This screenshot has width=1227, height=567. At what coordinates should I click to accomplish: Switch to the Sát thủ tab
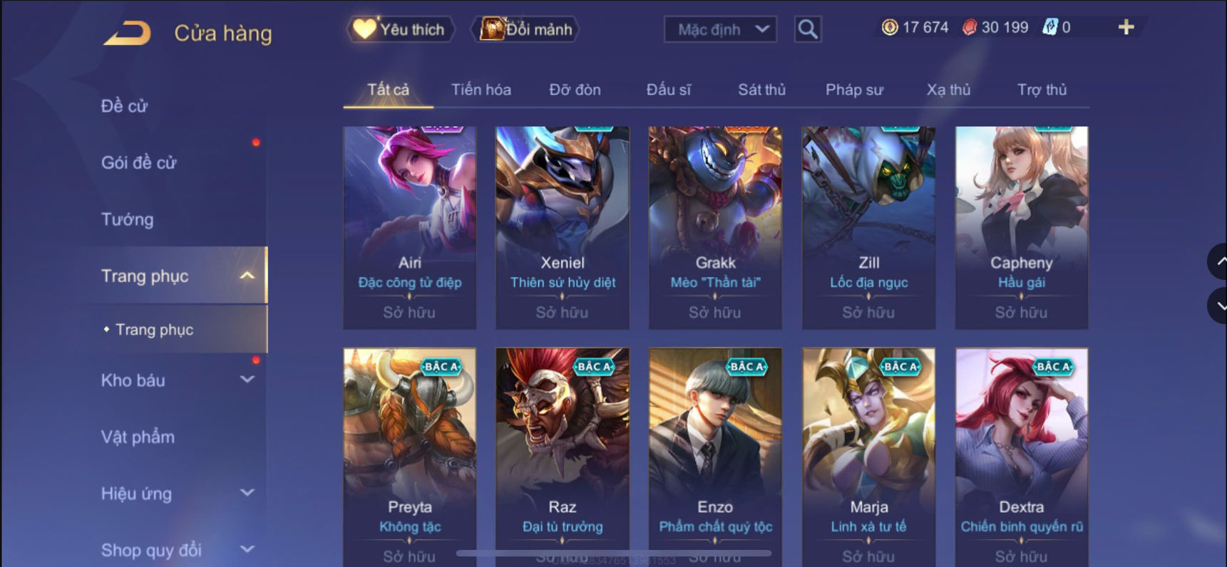click(x=761, y=90)
